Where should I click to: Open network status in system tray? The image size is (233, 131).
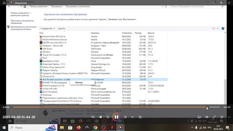[x=201, y=128]
